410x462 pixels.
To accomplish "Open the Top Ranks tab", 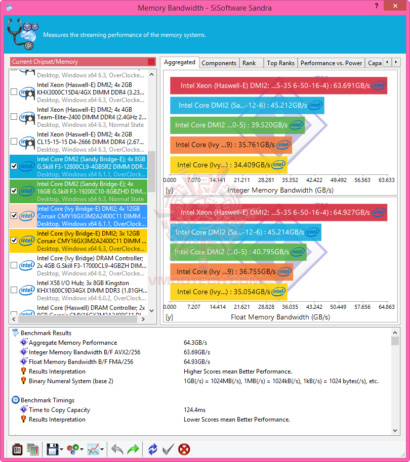I will (280, 63).
